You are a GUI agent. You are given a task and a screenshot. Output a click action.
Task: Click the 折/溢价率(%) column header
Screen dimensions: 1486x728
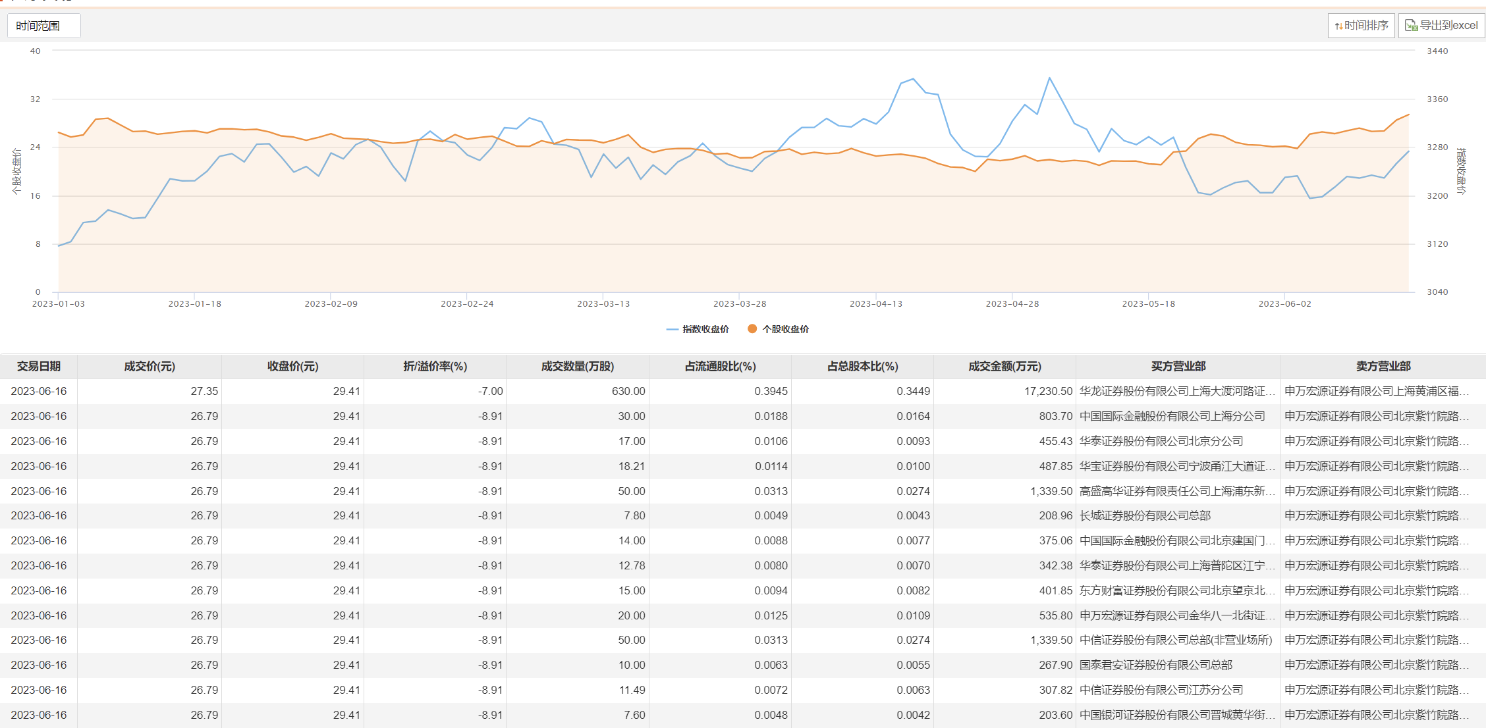[435, 366]
